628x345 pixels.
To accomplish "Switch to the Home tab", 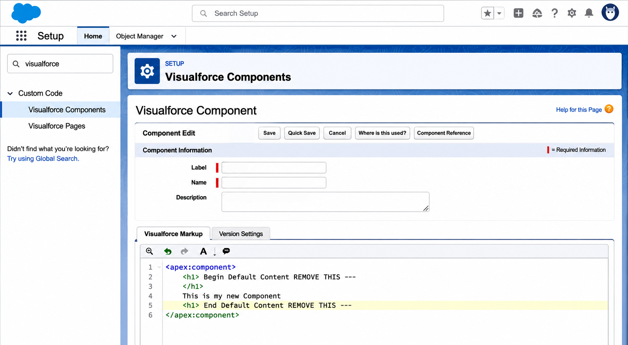I will (93, 36).
